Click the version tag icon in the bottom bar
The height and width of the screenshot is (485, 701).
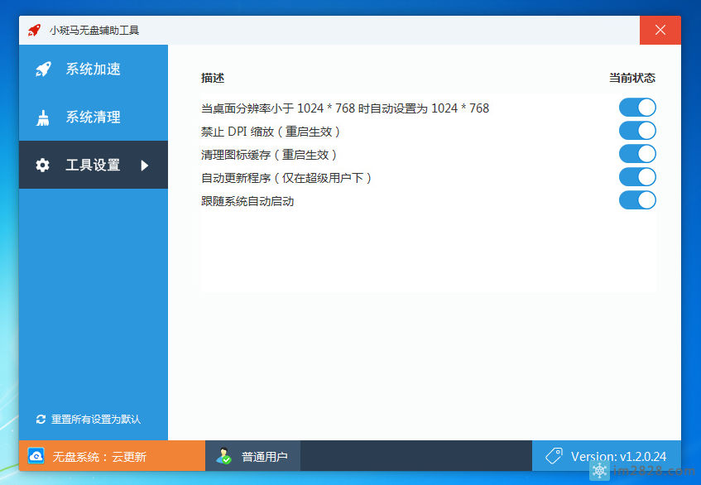tap(555, 455)
